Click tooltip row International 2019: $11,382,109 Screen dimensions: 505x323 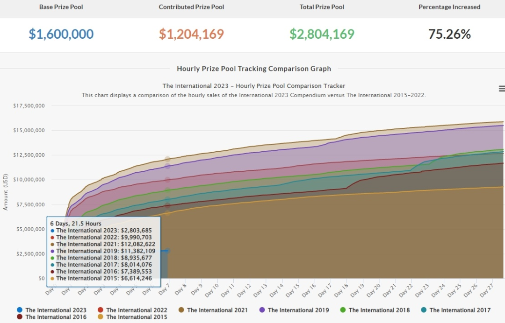(x=103, y=251)
